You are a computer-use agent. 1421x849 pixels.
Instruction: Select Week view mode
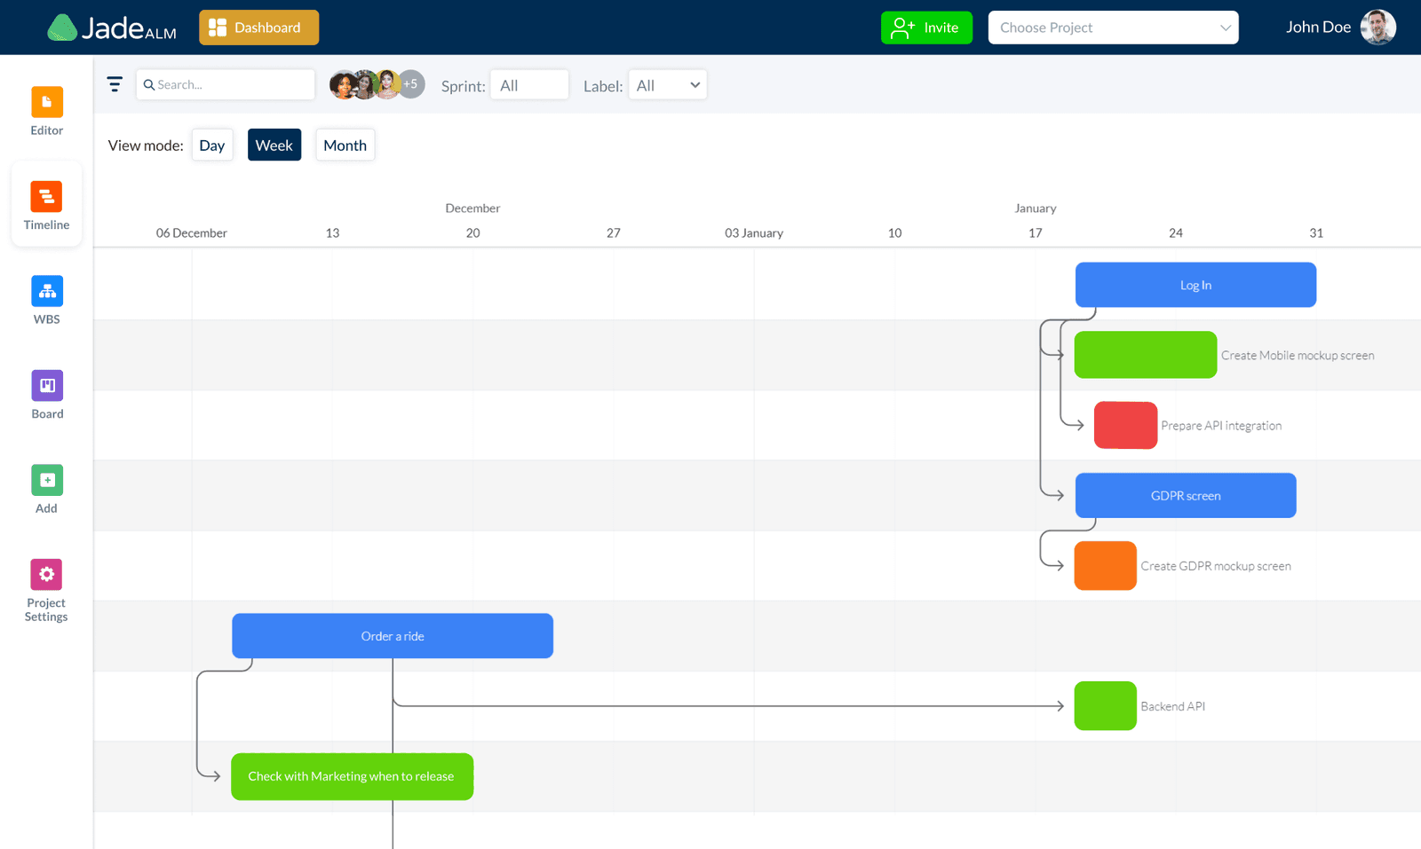coord(274,145)
